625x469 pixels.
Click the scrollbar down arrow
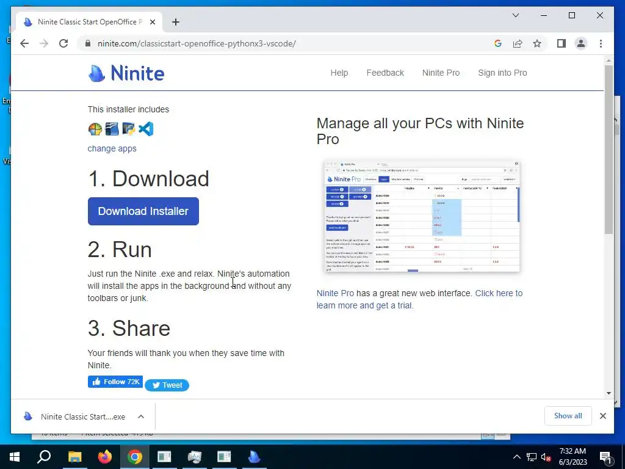609,393
